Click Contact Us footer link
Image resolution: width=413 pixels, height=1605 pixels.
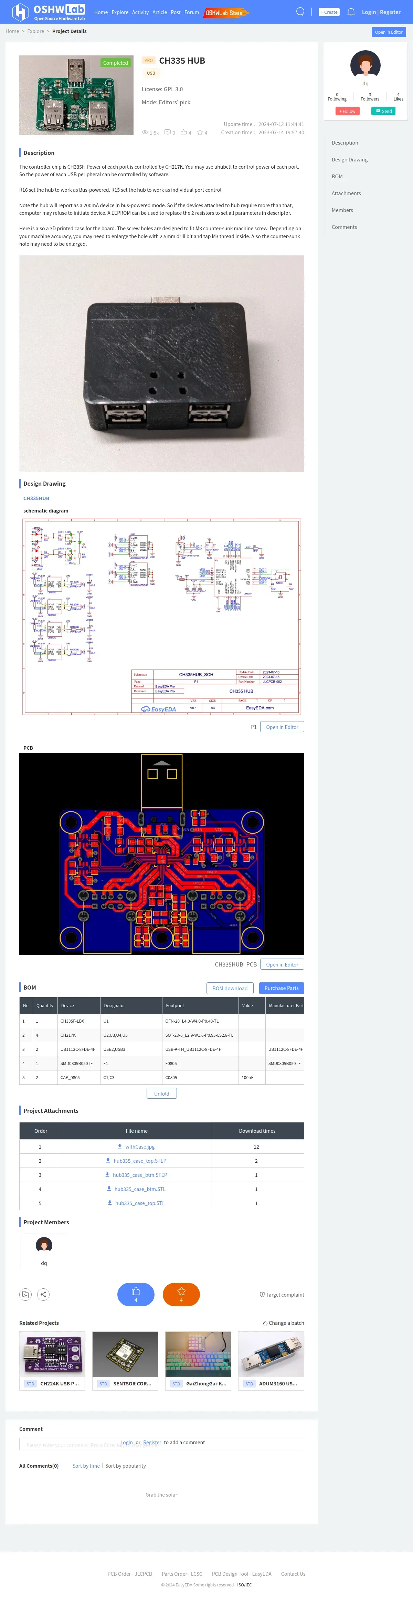(x=293, y=1573)
